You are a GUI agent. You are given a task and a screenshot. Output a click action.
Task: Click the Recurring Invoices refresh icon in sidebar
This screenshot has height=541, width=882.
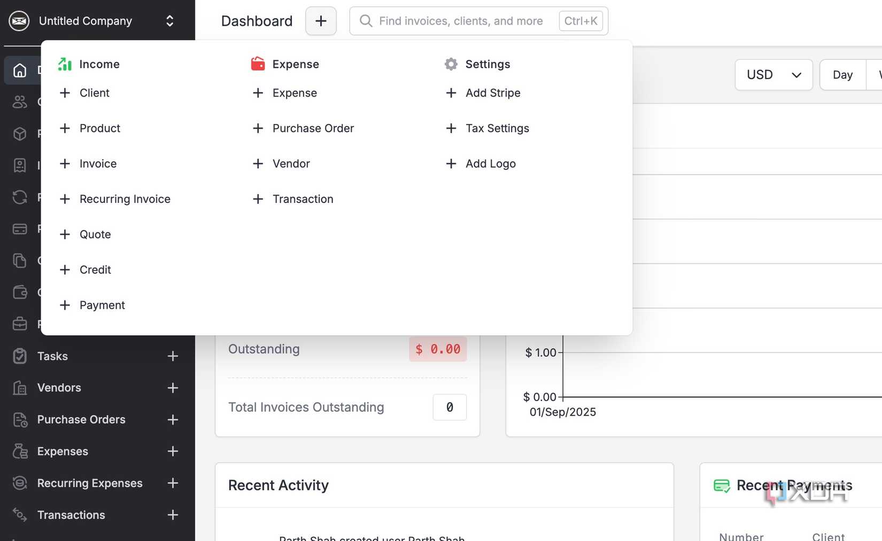20,197
